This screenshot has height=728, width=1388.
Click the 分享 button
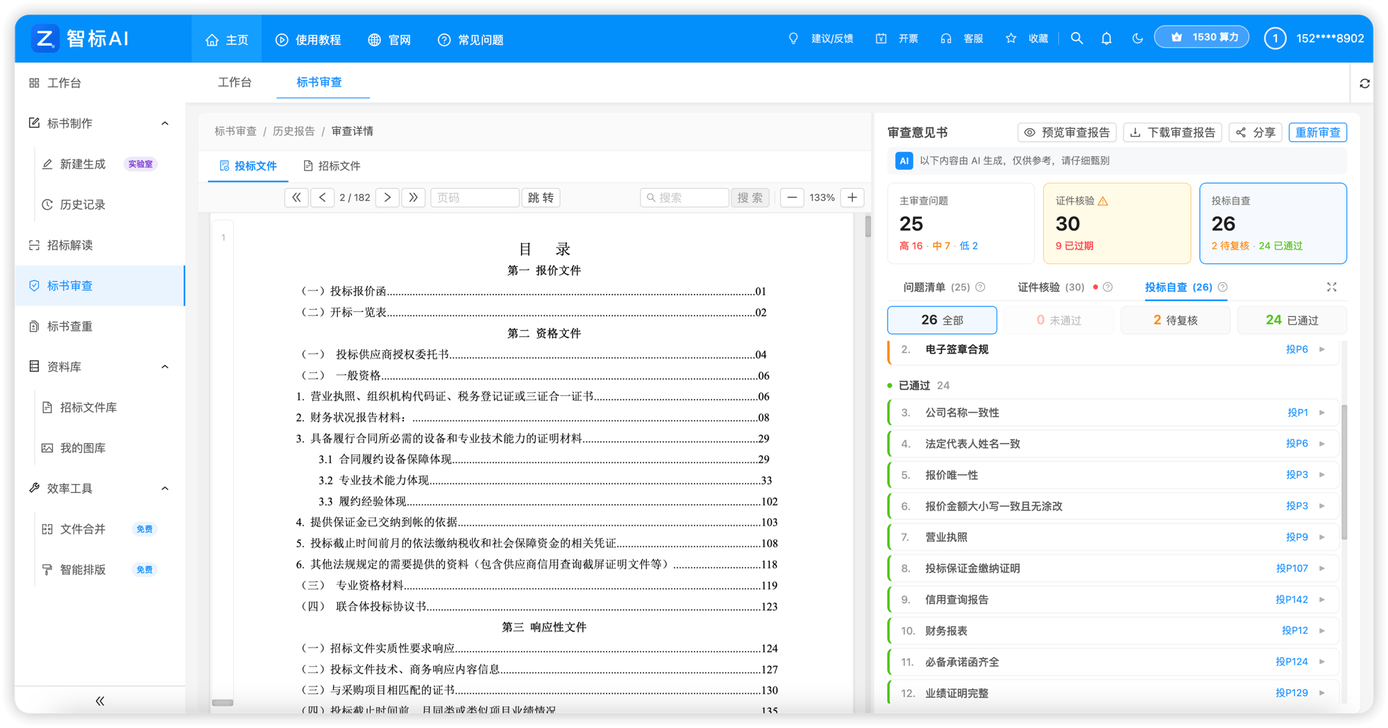click(x=1255, y=132)
